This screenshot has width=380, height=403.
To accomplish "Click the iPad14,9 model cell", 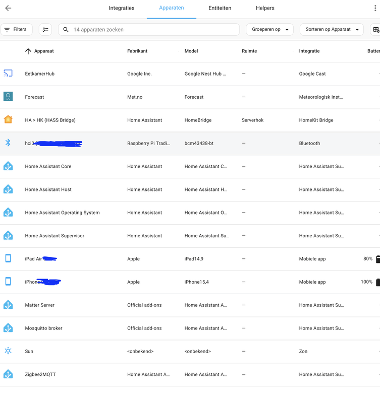I will (x=194, y=259).
